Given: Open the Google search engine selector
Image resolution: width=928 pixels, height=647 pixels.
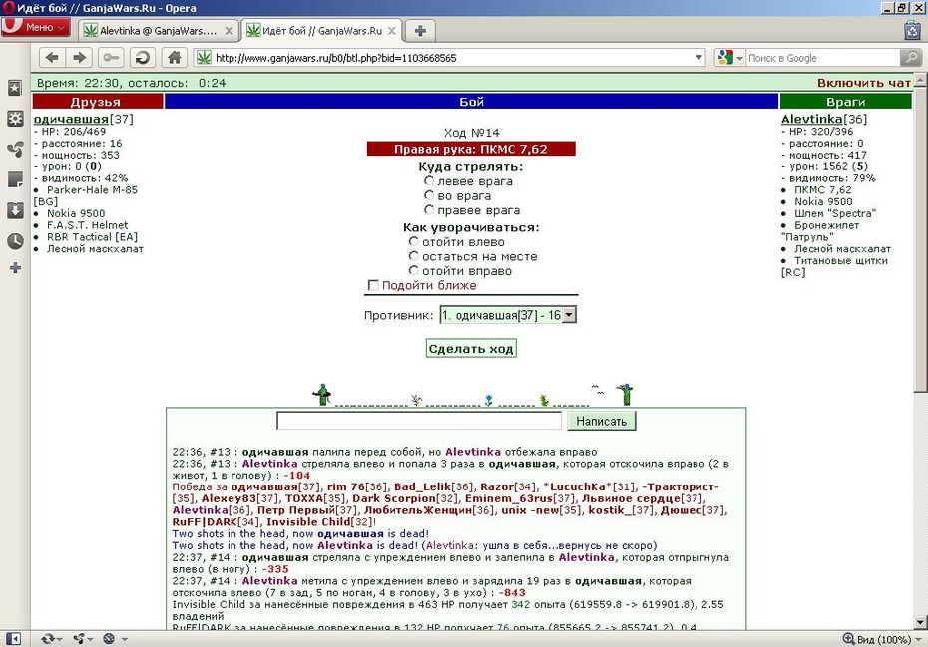Looking at the screenshot, I should [x=729, y=58].
